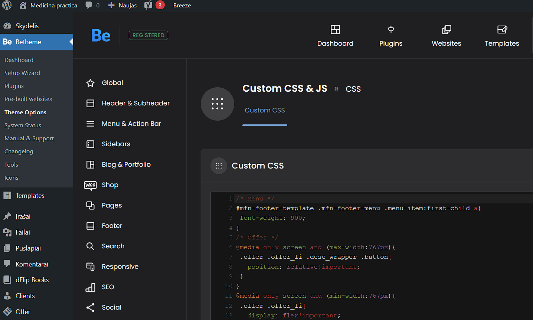Image resolution: width=533 pixels, height=320 pixels.
Task: Open Betheme in the admin sidebar
Action: tap(36, 42)
